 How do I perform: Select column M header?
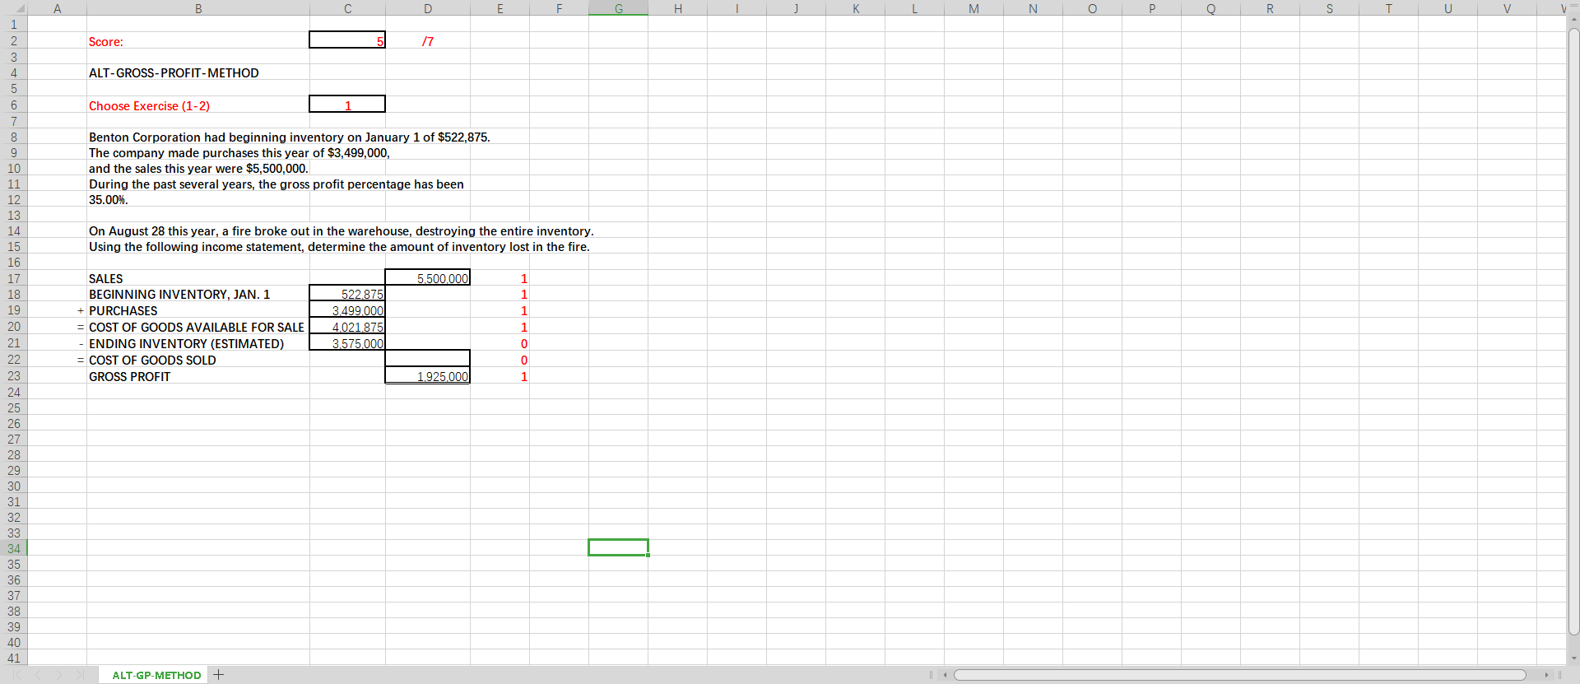pyautogui.click(x=974, y=8)
